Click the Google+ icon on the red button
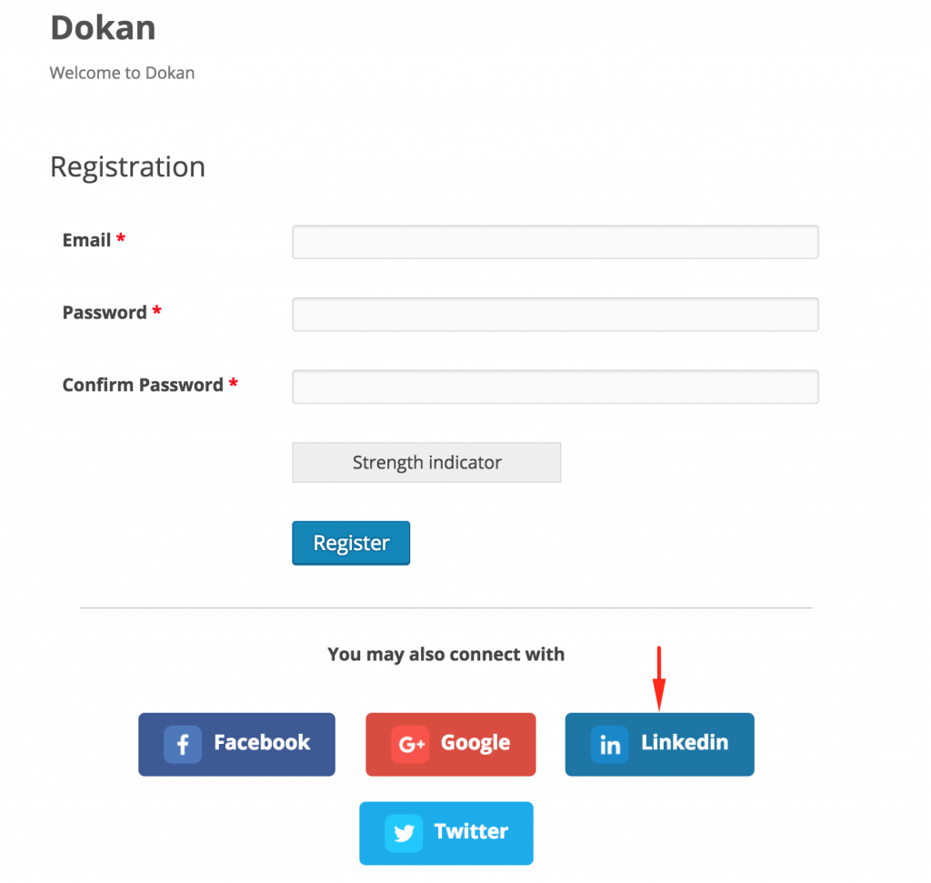 pos(409,744)
